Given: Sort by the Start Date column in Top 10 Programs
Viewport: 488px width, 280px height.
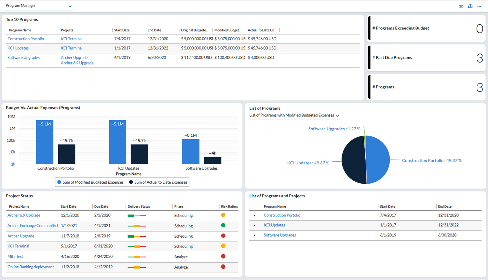Looking at the screenshot, I should pyautogui.click(x=122, y=30).
